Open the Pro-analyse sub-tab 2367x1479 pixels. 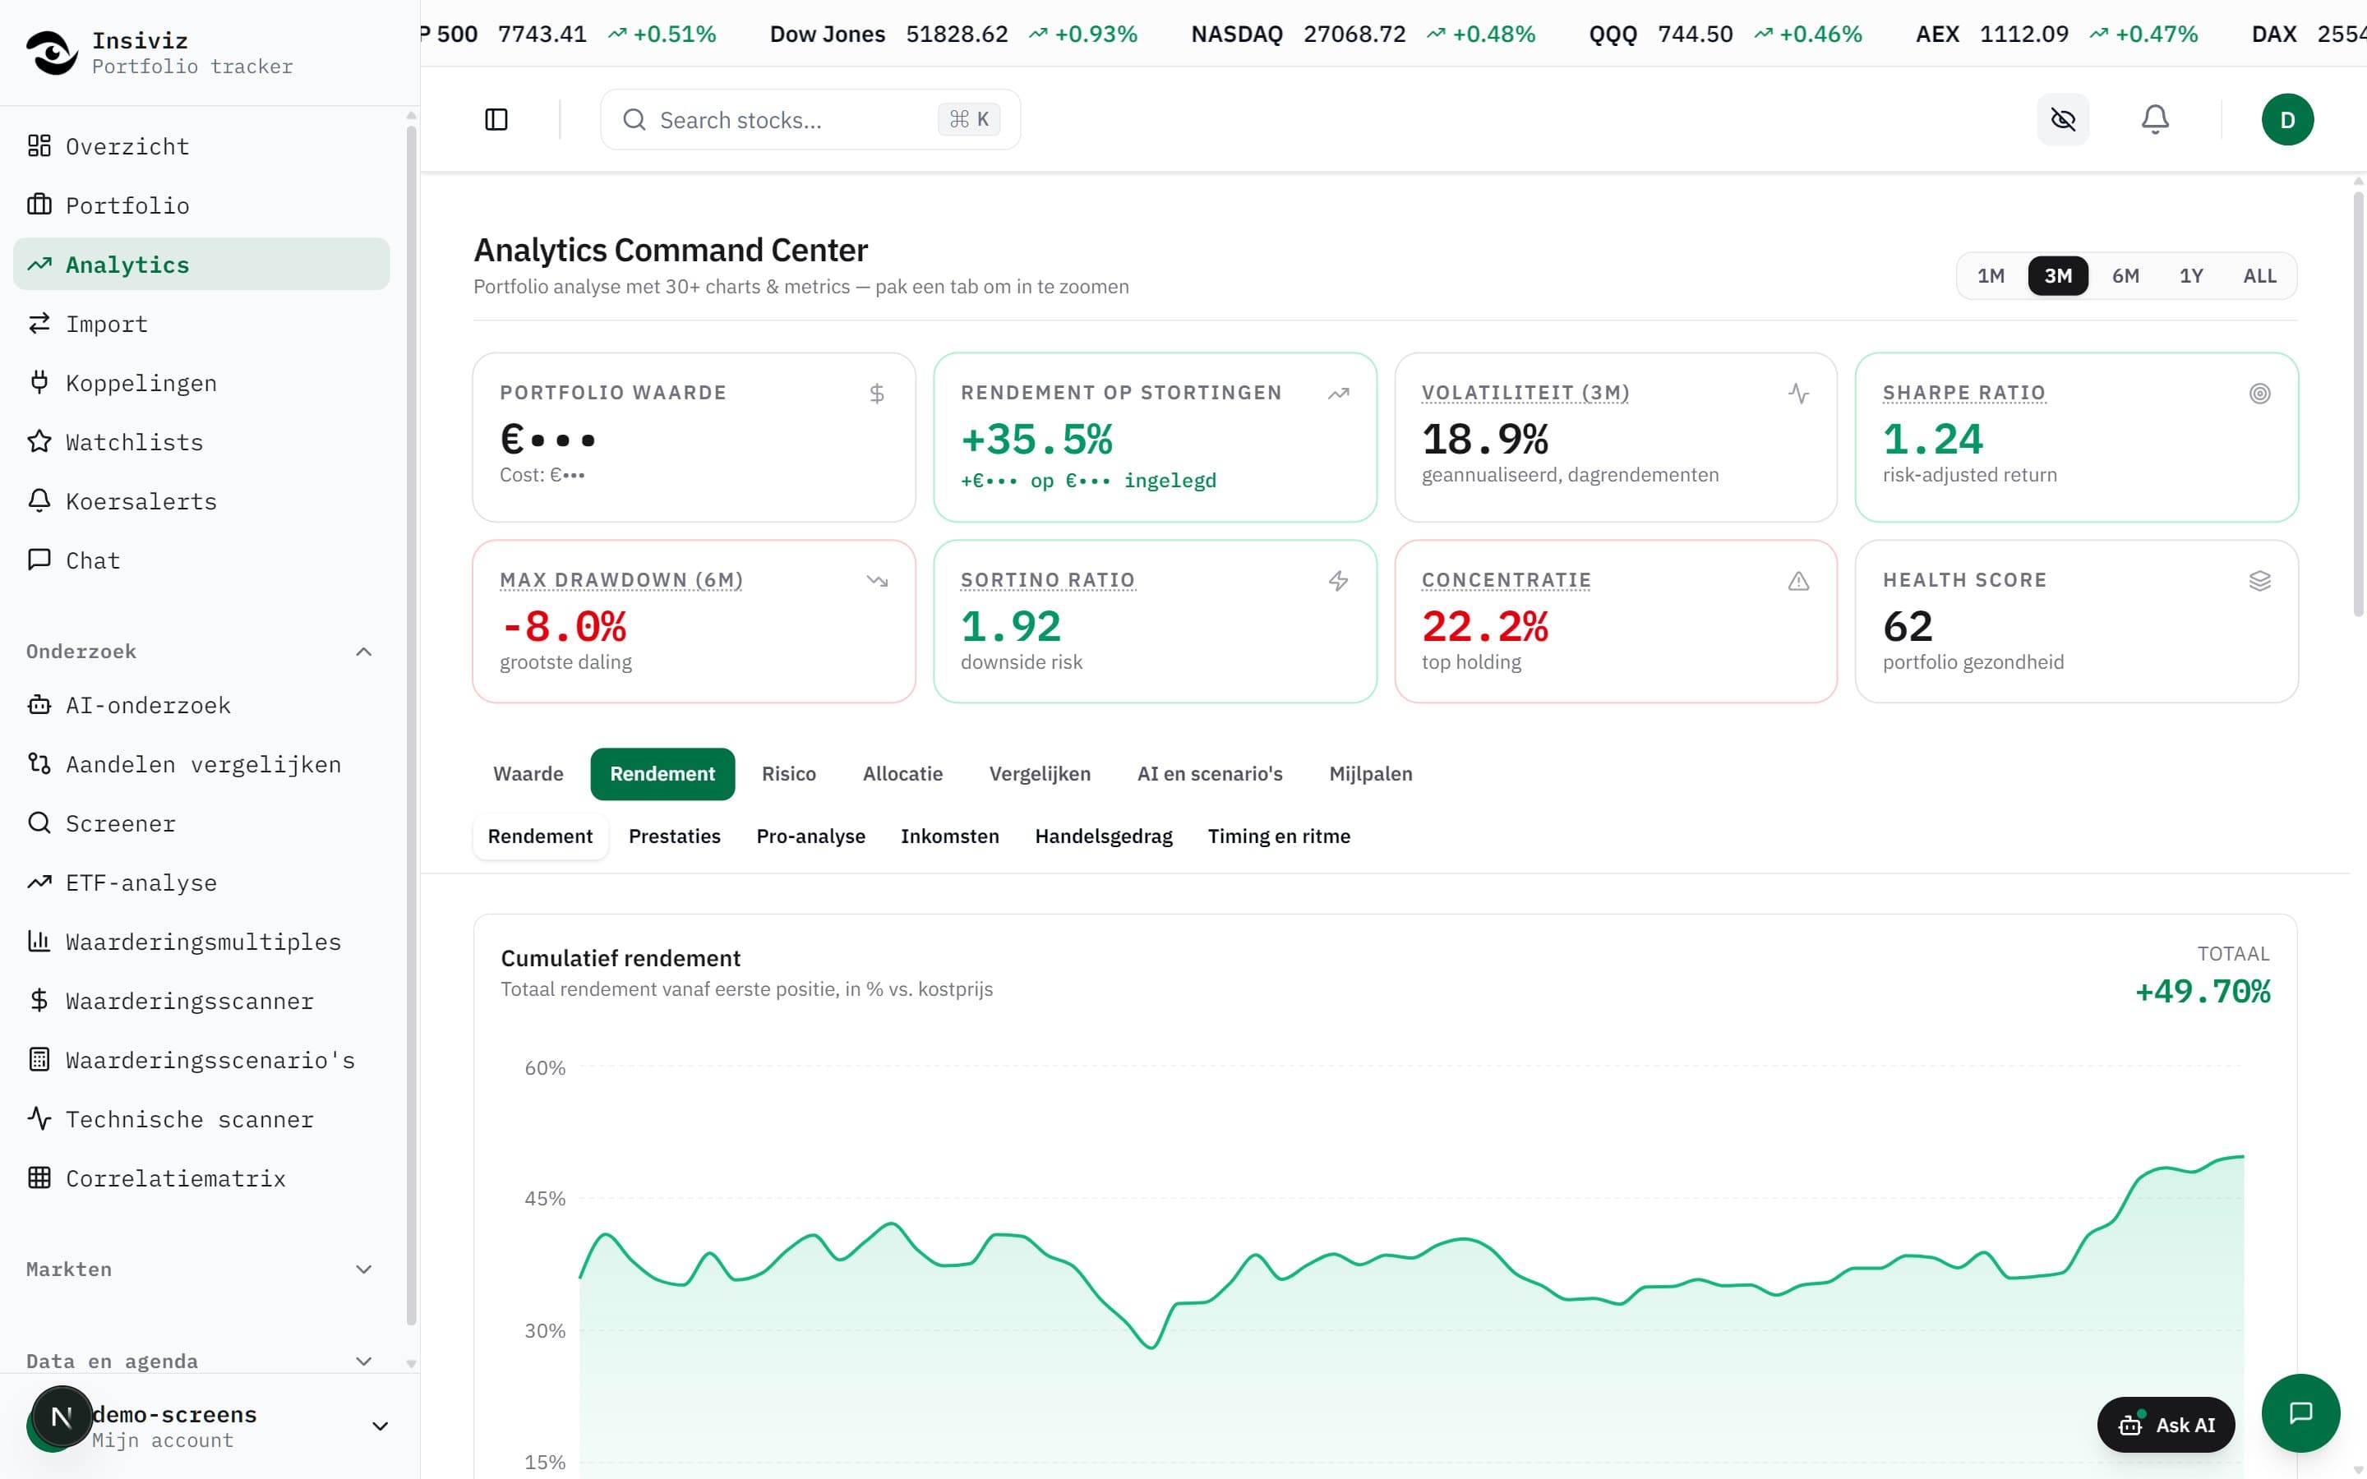click(x=810, y=836)
